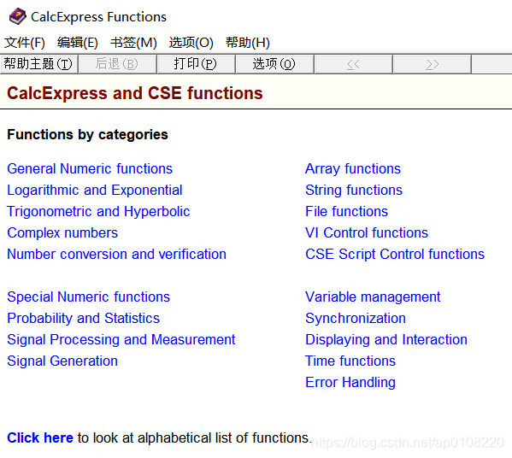Open Special Numeric functions link
Screen dimensions: 512x458
pyautogui.click(x=89, y=297)
